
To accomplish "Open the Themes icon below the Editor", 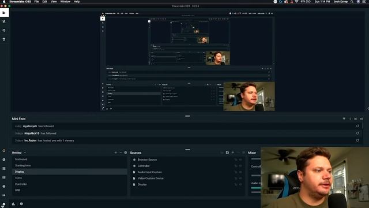I will [x=4, y=21].
